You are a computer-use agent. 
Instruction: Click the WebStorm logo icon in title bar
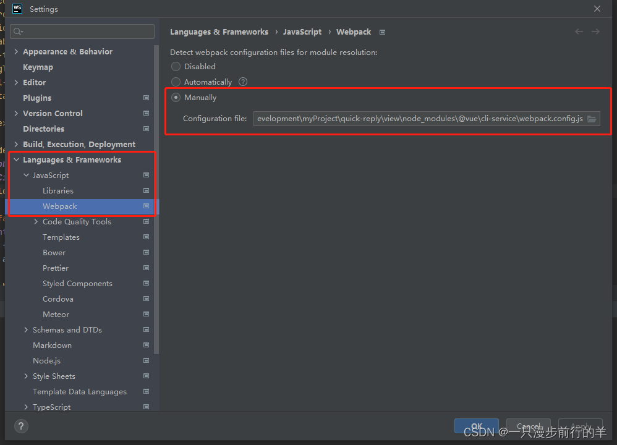coord(17,9)
